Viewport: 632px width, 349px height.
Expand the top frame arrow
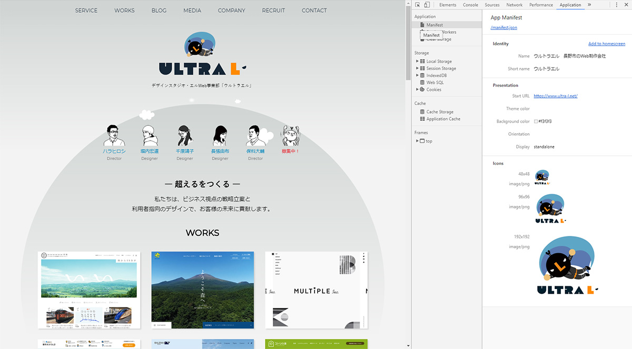tap(417, 141)
